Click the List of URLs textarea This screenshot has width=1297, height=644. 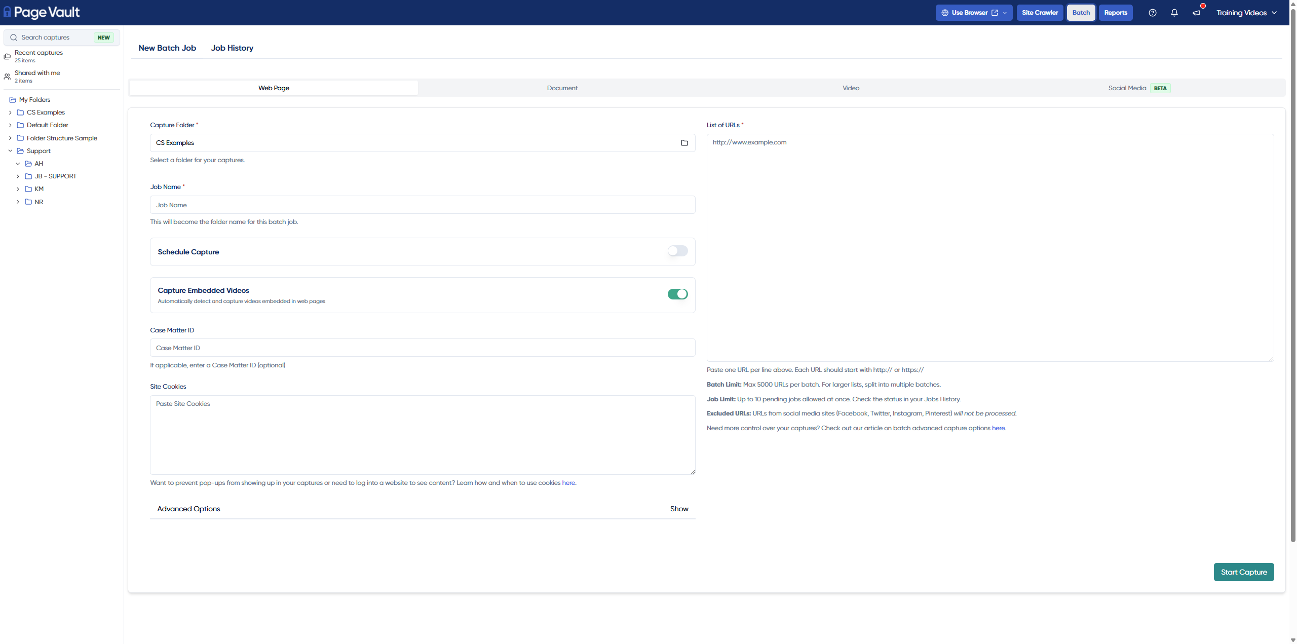pos(990,248)
